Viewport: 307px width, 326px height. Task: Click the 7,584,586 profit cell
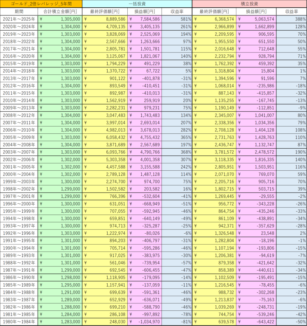pos(145,19)
